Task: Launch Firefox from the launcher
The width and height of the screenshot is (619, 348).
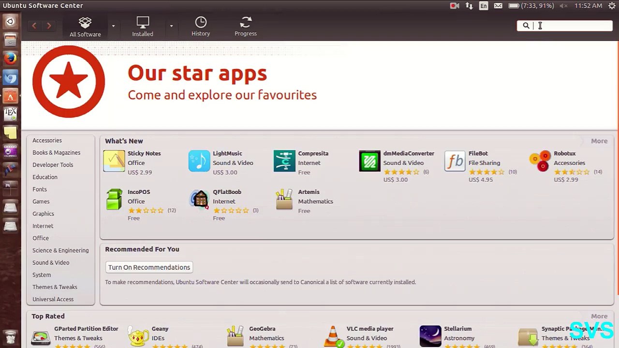Action: (10, 58)
